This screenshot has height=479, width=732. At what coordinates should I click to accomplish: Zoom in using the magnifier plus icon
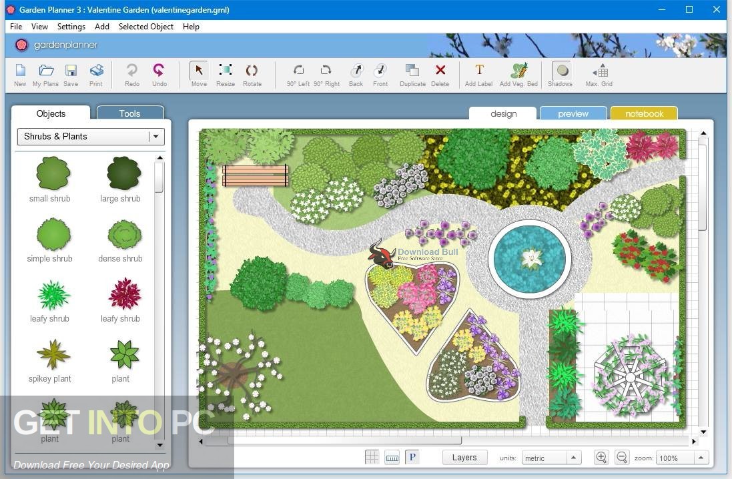[x=601, y=457]
